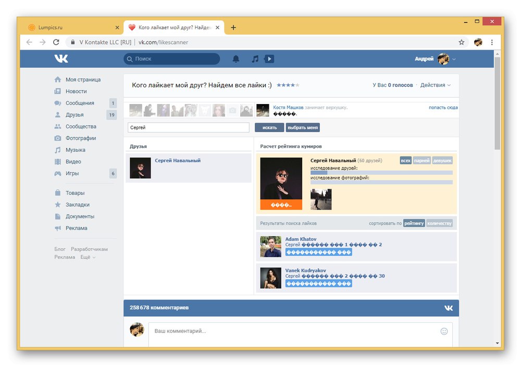Open Chrome three-dot menu
The width and height of the screenshot is (521, 367).
[x=492, y=42]
